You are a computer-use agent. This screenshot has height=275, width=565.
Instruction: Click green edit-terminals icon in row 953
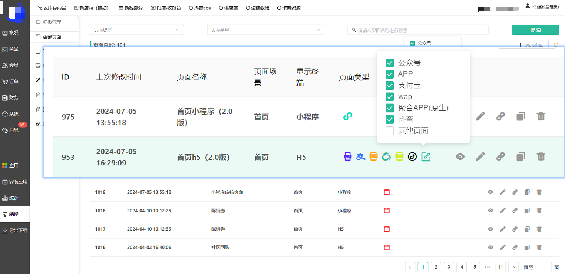click(x=426, y=157)
